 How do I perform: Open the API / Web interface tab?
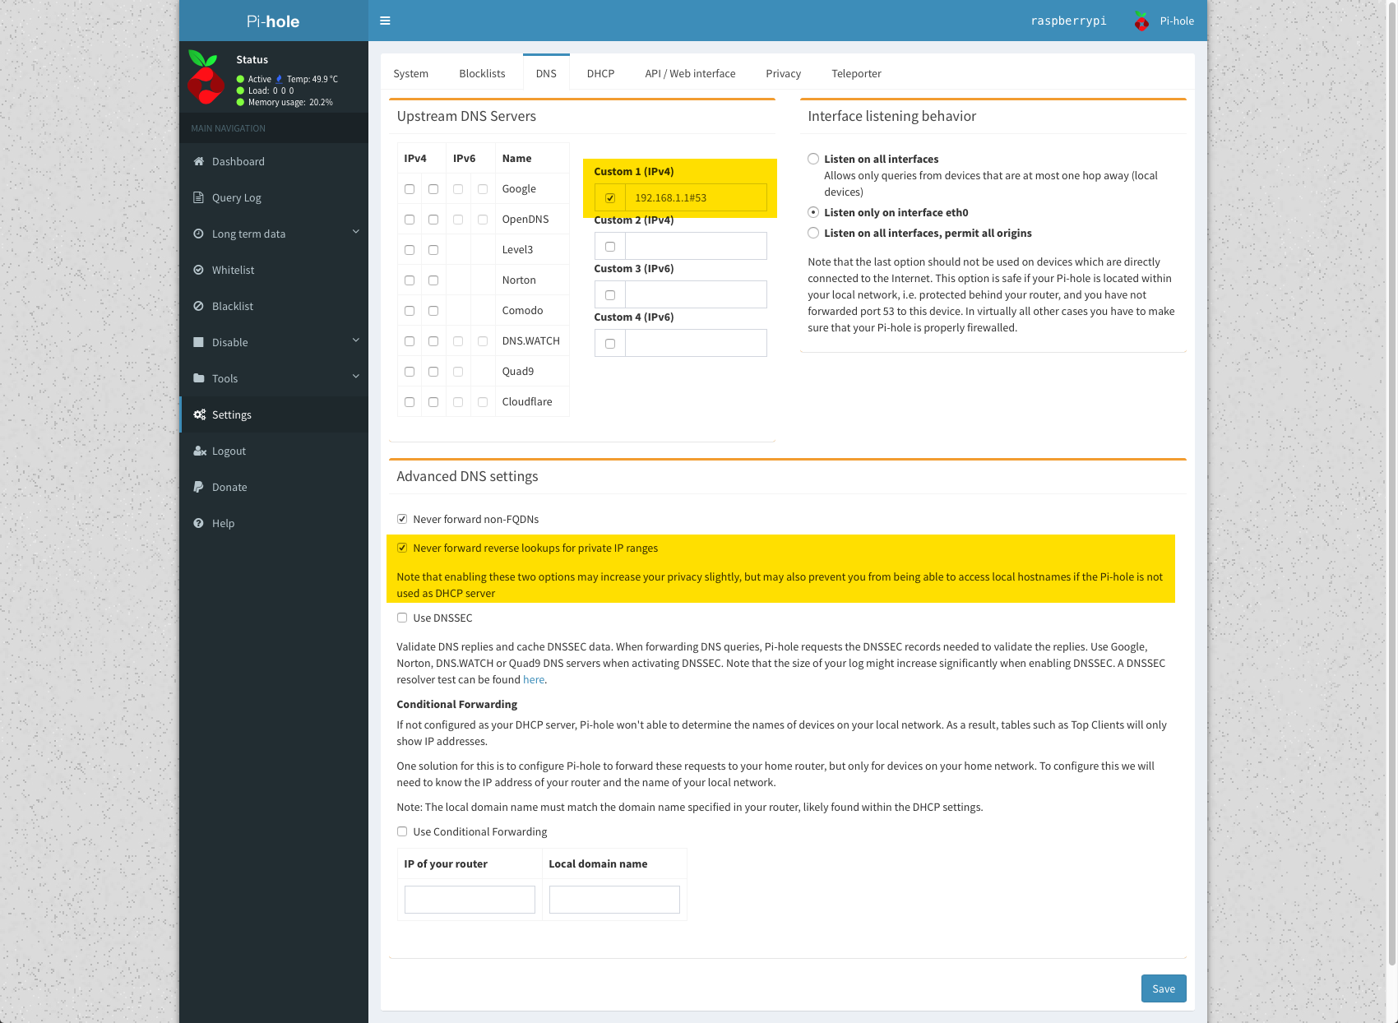click(x=691, y=73)
